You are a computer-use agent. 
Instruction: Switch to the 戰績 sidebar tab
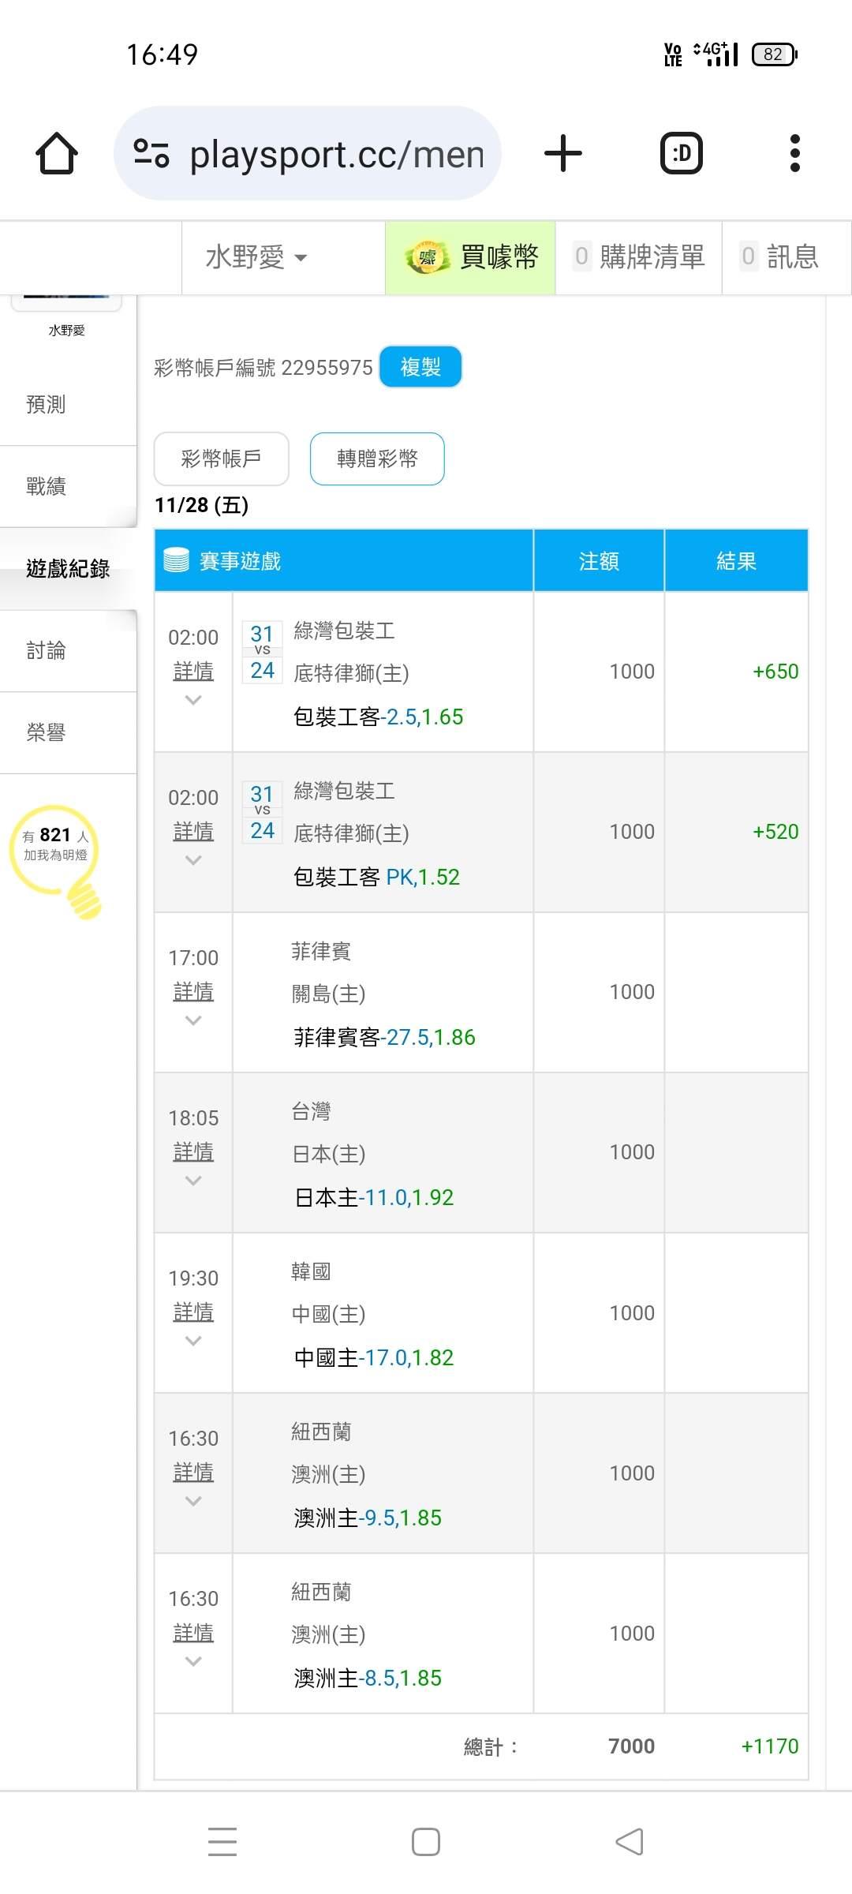point(46,486)
